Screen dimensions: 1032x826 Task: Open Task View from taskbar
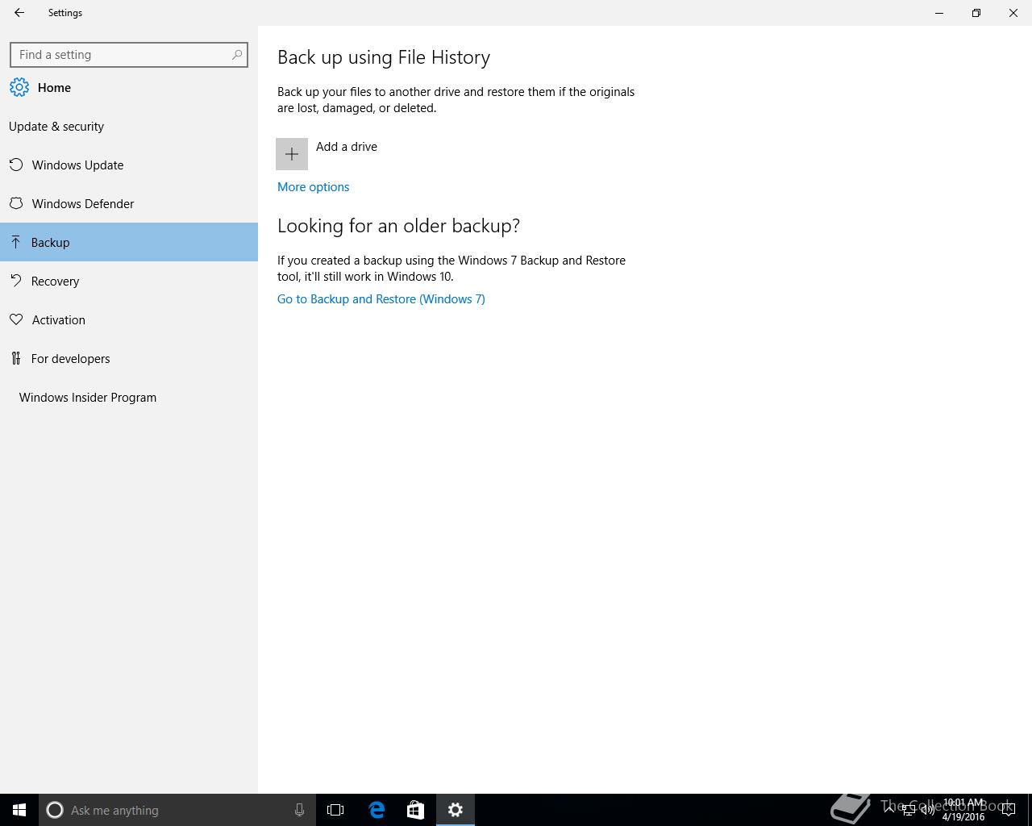pyautogui.click(x=335, y=810)
